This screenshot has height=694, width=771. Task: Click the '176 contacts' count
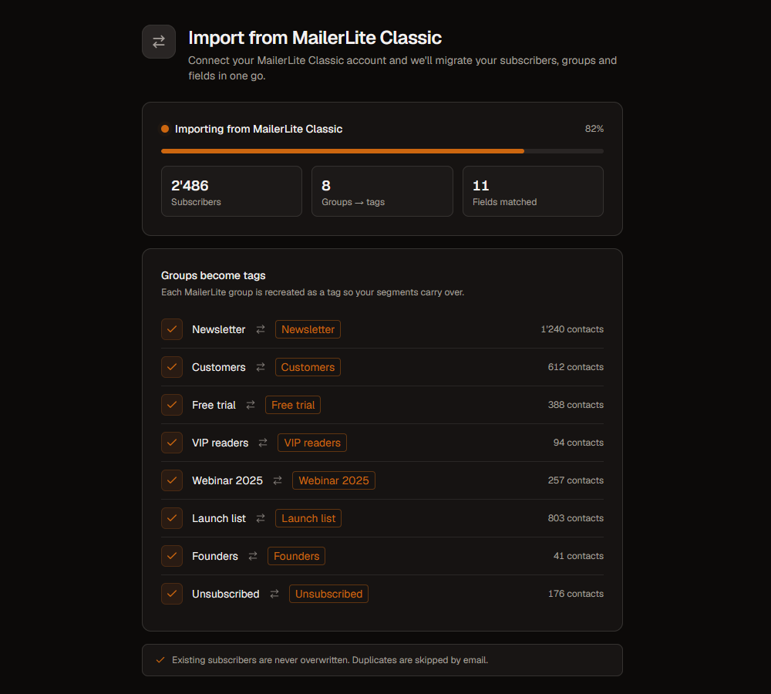coord(576,594)
